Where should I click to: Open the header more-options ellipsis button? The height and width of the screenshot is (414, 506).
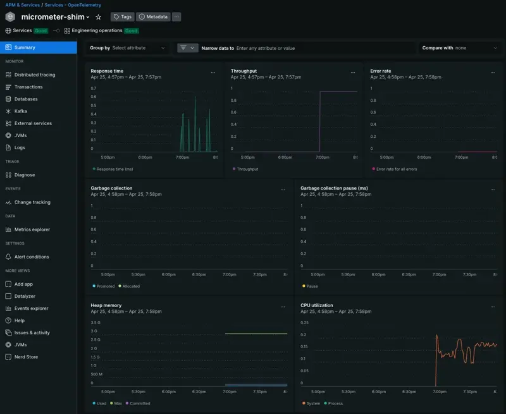pos(176,17)
